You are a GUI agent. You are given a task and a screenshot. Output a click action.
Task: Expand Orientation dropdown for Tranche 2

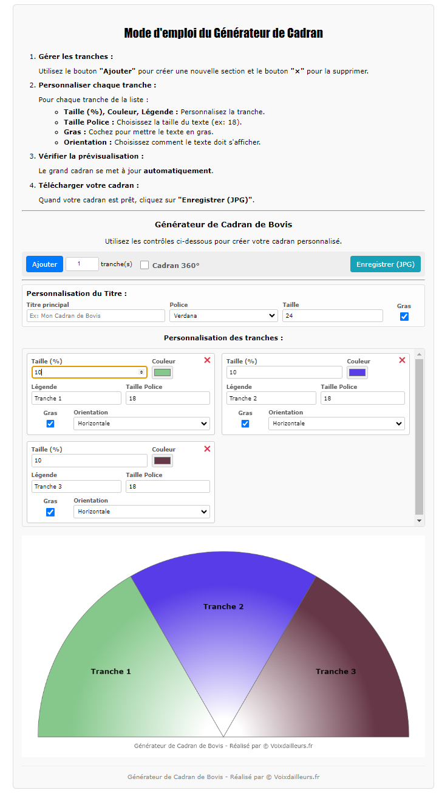[336, 424]
